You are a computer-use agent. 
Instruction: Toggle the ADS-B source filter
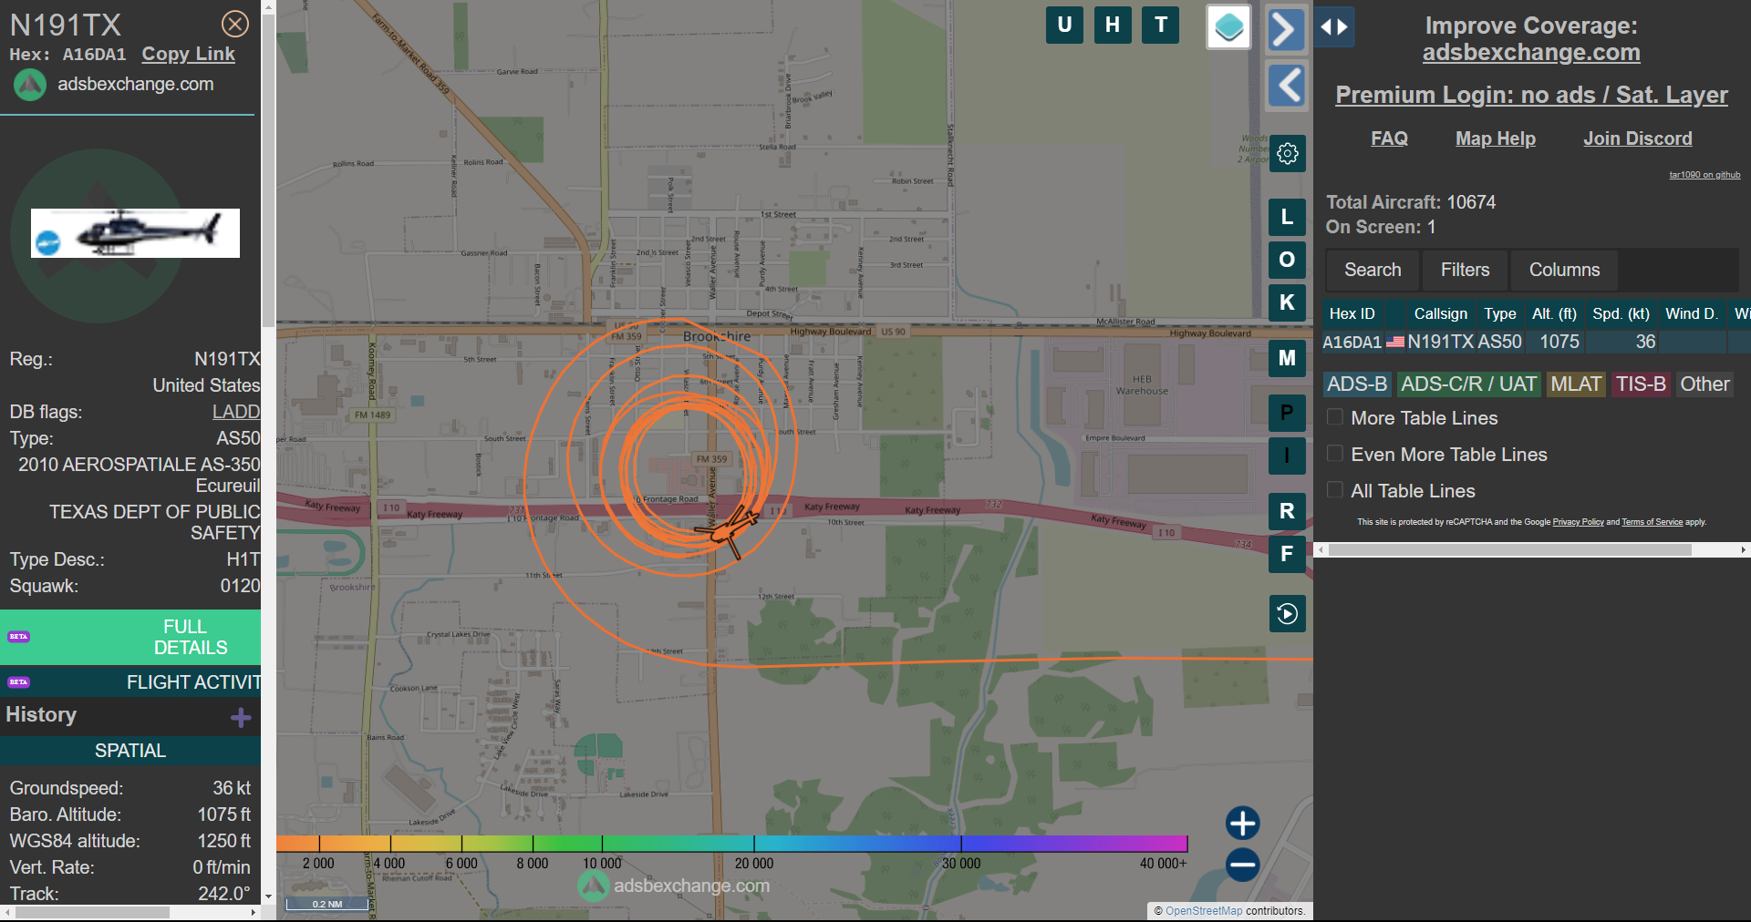(x=1357, y=384)
